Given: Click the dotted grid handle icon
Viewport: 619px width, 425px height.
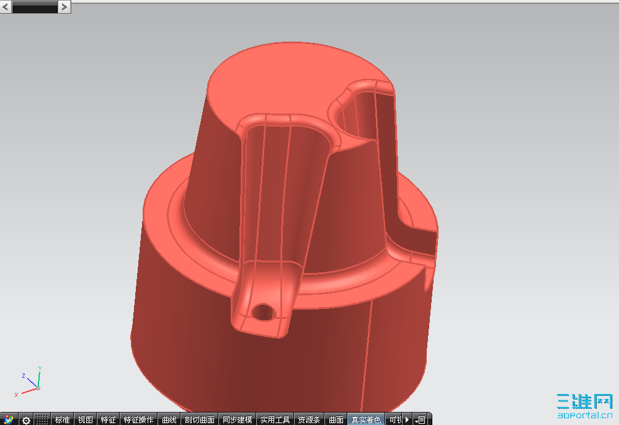Looking at the screenshot, I should point(42,419).
